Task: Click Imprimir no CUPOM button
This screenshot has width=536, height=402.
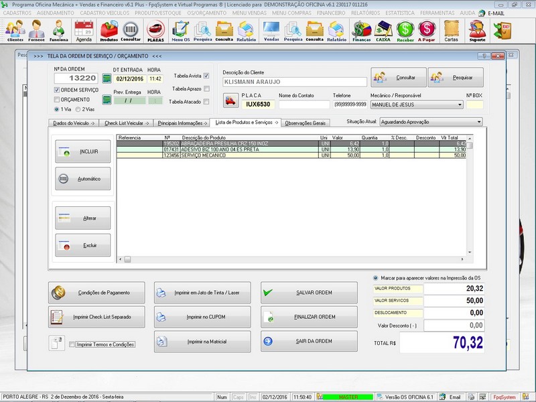Action: coord(202,317)
